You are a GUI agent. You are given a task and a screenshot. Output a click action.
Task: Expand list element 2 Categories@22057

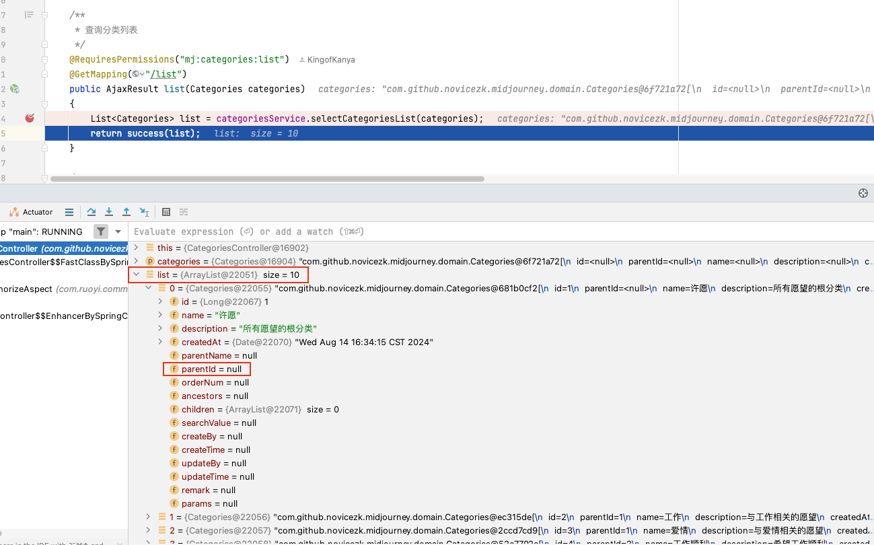[148, 530]
